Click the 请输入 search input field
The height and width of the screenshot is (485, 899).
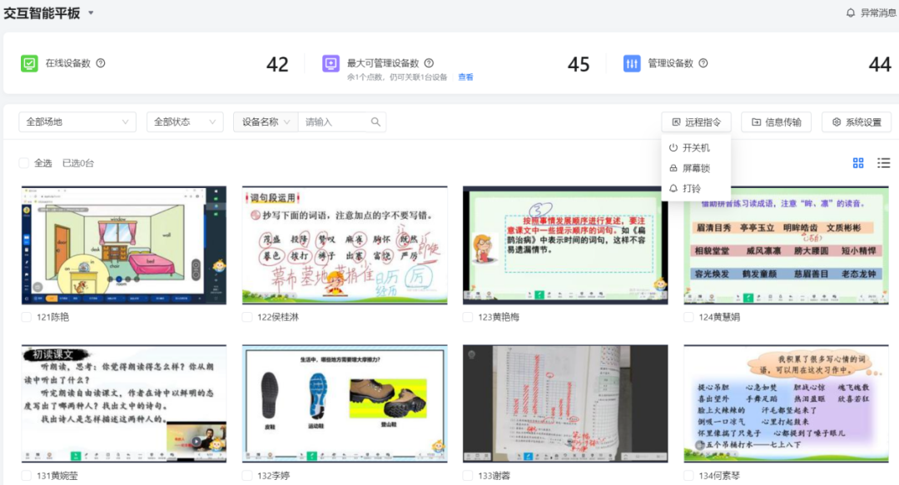coord(333,122)
